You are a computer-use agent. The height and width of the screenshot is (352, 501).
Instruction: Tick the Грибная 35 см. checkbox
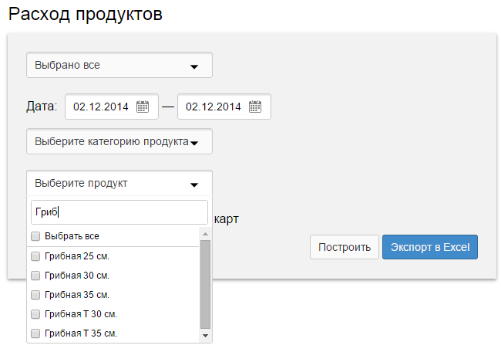pos(35,295)
